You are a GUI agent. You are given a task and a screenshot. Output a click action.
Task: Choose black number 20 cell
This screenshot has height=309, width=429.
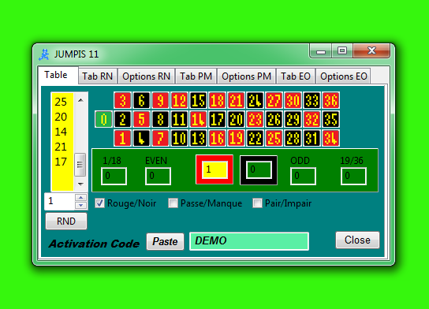(236, 119)
